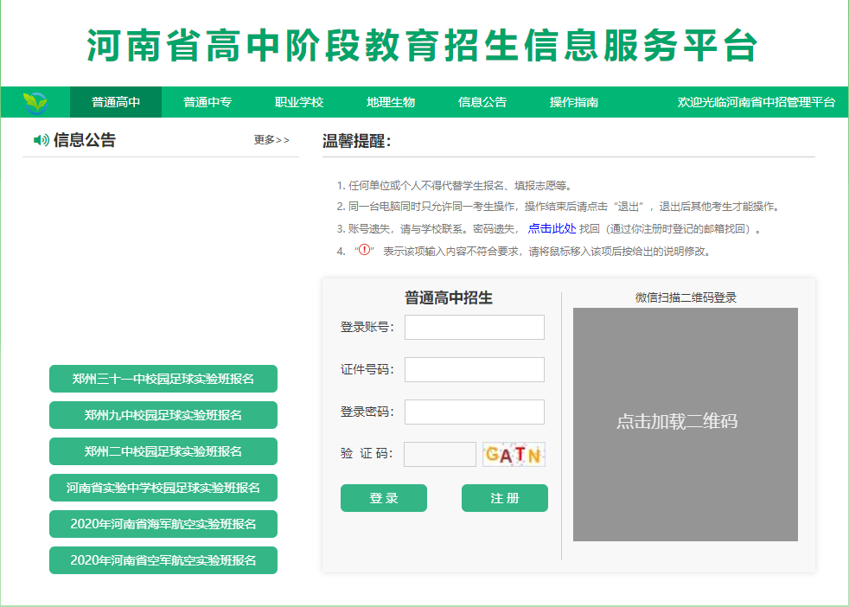Open the 信息公告 navigation item
This screenshot has width=849, height=607.
click(x=482, y=102)
